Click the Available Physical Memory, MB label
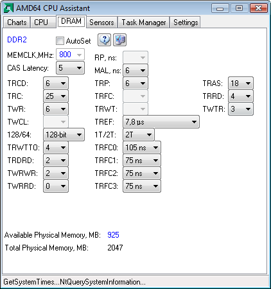Screen dimensions: 271x289 (53, 235)
